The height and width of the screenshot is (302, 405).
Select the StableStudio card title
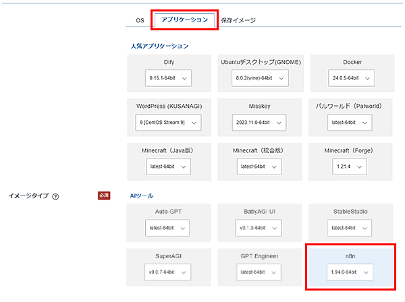[350, 212]
